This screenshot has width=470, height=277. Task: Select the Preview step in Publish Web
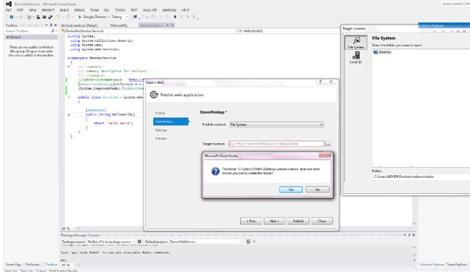[x=161, y=139]
